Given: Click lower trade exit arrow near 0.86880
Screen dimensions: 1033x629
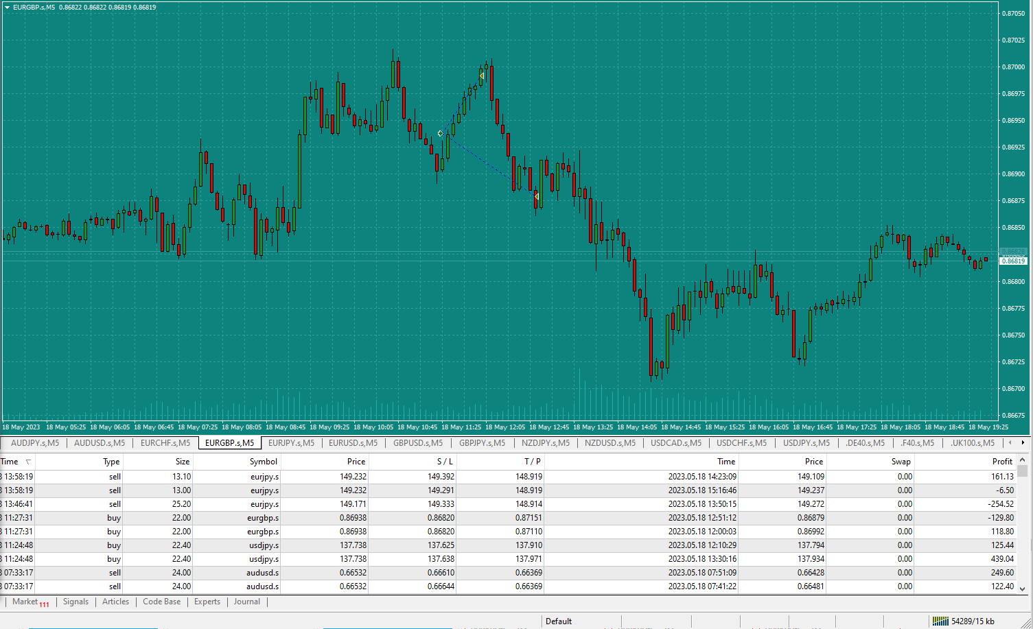Looking at the screenshot, I should pos(537,197).
